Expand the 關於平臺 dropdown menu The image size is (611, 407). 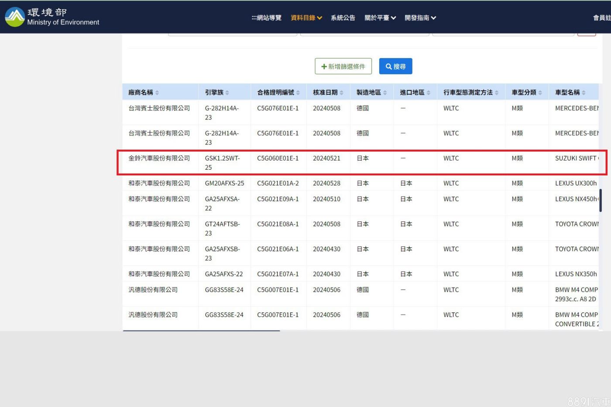tap(380, 18)
